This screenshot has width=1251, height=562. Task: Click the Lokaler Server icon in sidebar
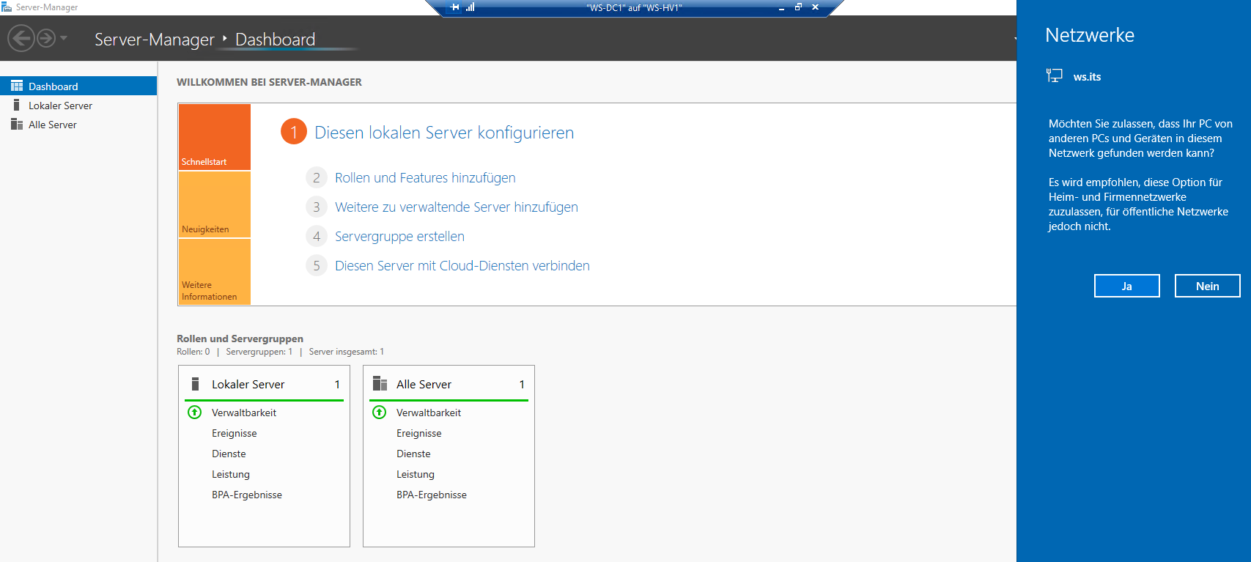pos(17,105)
